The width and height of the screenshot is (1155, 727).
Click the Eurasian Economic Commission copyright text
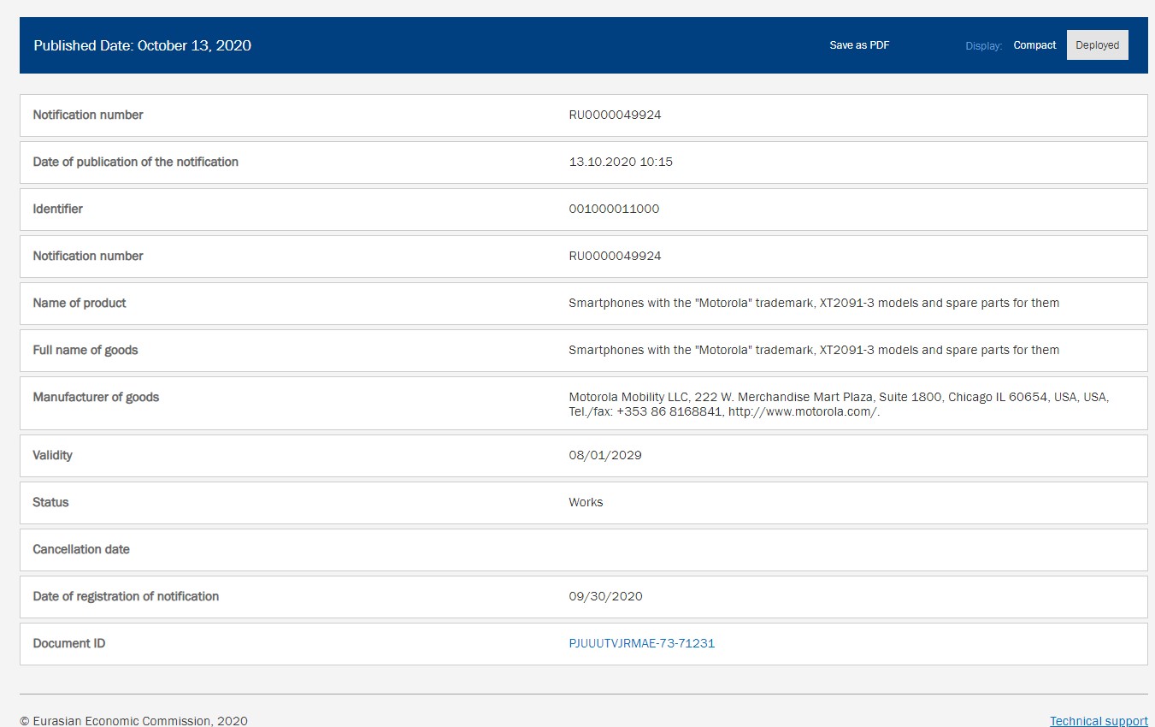tap(133, 721)
